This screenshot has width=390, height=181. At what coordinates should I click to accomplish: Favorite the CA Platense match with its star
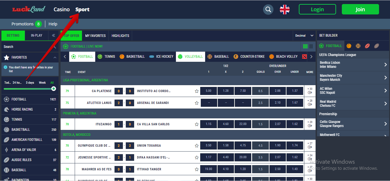tap(197, 91)
